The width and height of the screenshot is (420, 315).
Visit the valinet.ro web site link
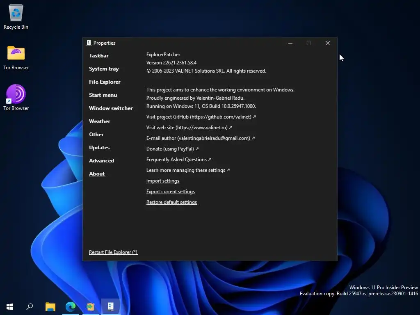click(x=189, y=128)
